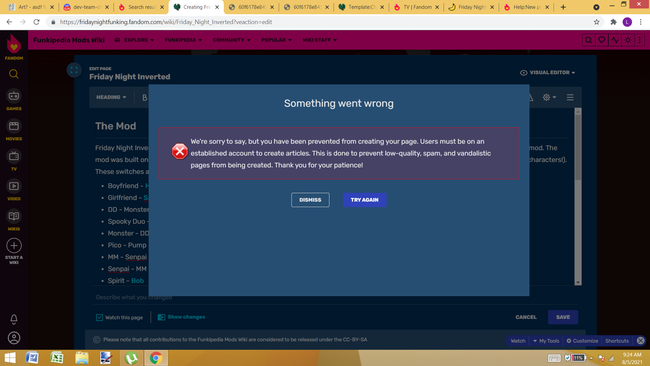Click the Notifications bell icon
The image size is (650, 366).
coord(14,320)
